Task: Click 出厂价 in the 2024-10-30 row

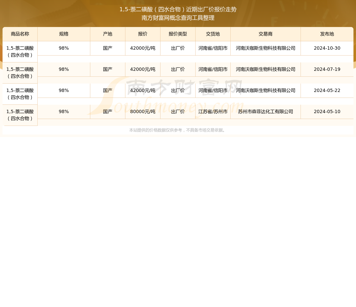Action: pos(178,48)
